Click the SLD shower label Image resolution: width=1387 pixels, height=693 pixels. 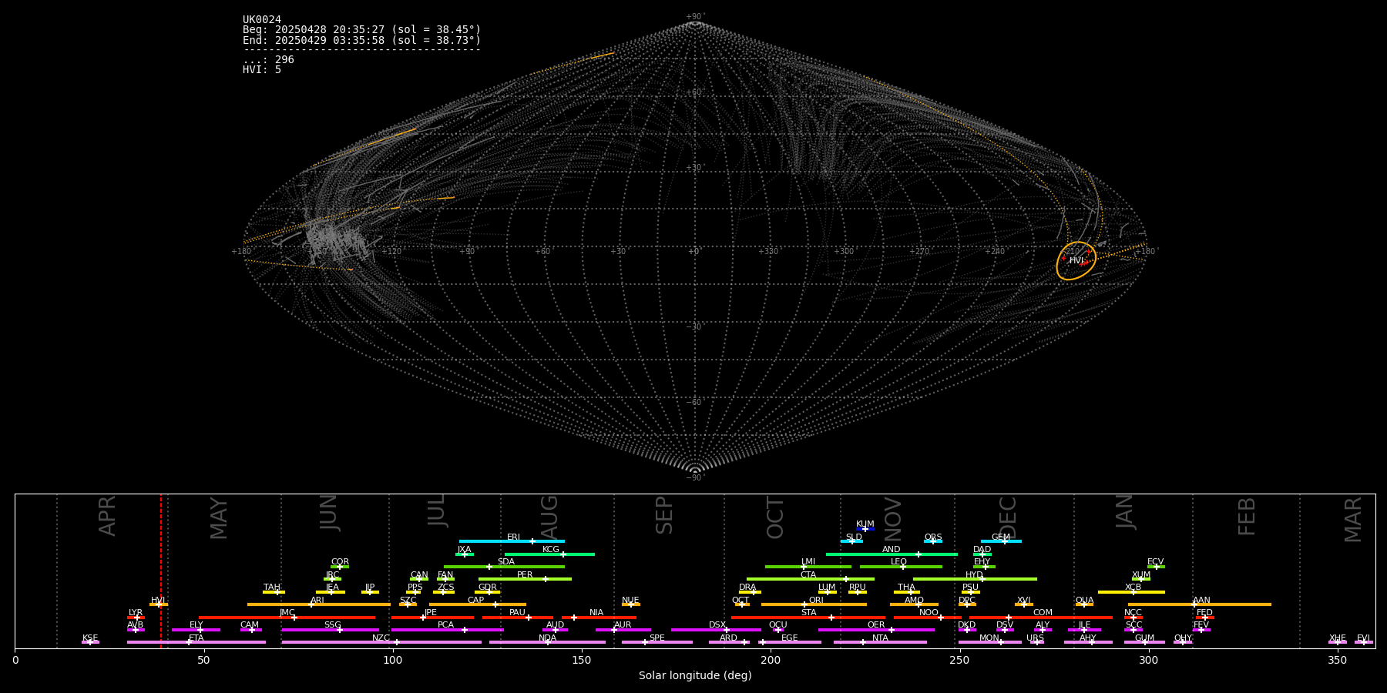(x=854, y=537)
